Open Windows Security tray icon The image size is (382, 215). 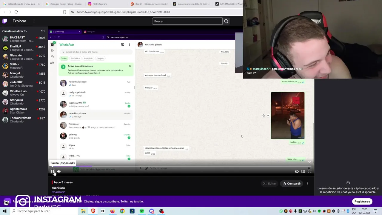coord(310,211)
